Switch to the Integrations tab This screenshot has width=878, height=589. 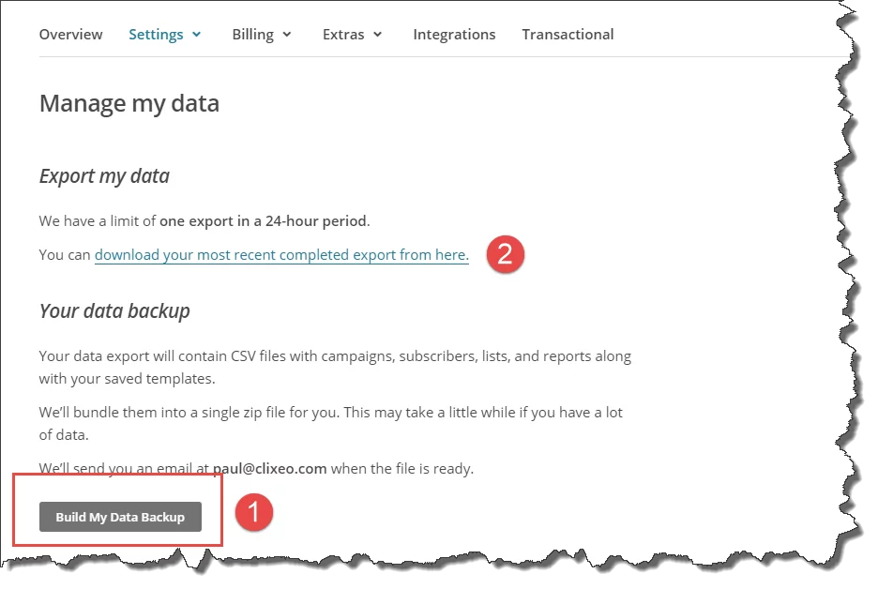[454, 35]
